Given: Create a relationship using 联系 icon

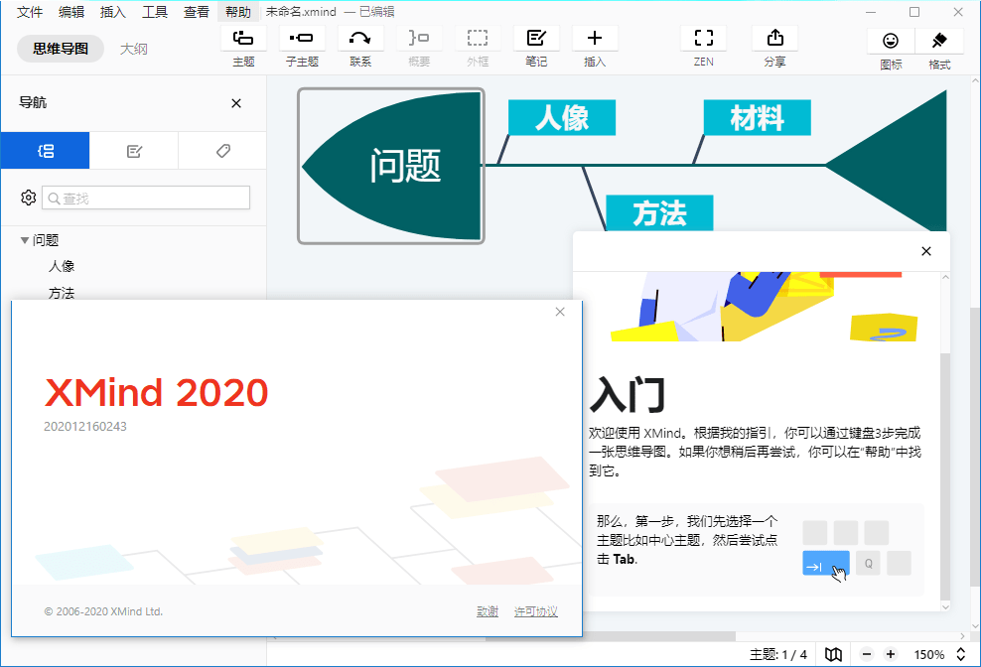Looking at the screenshot, I should pos(360,39).
